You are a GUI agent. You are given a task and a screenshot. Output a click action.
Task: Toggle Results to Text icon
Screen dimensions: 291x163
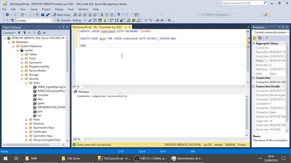pyautogui.click(x=129, y=20)
